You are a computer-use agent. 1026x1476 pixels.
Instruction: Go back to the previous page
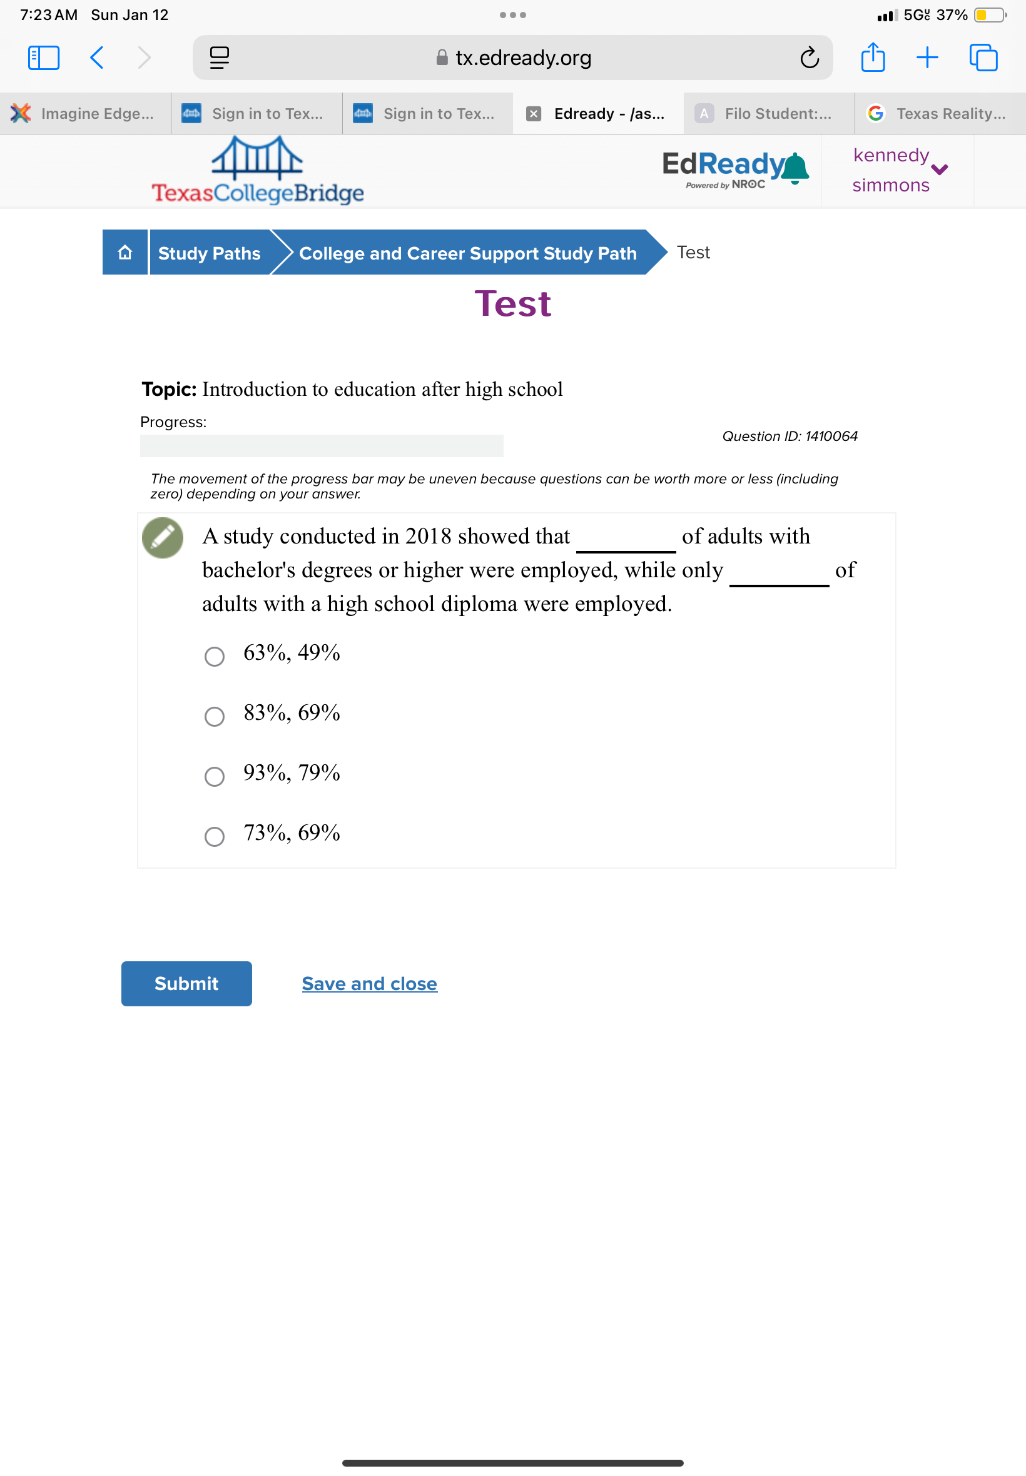point(97,58)
